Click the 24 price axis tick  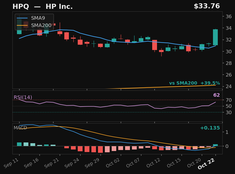(229, 86)
